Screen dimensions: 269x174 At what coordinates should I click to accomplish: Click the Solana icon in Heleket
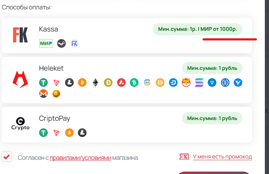point(199,83)
